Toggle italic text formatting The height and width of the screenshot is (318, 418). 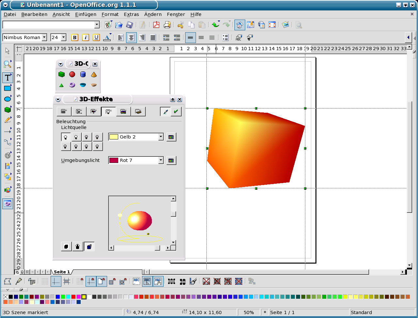point(86,37)
